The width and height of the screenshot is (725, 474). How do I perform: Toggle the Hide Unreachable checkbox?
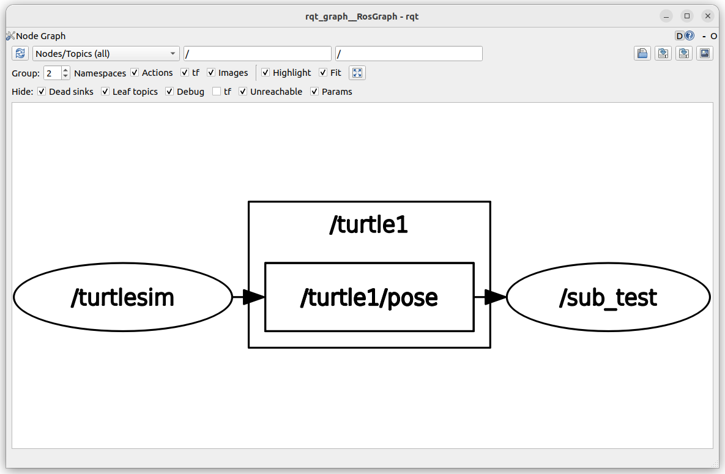(x=243, y=92)
